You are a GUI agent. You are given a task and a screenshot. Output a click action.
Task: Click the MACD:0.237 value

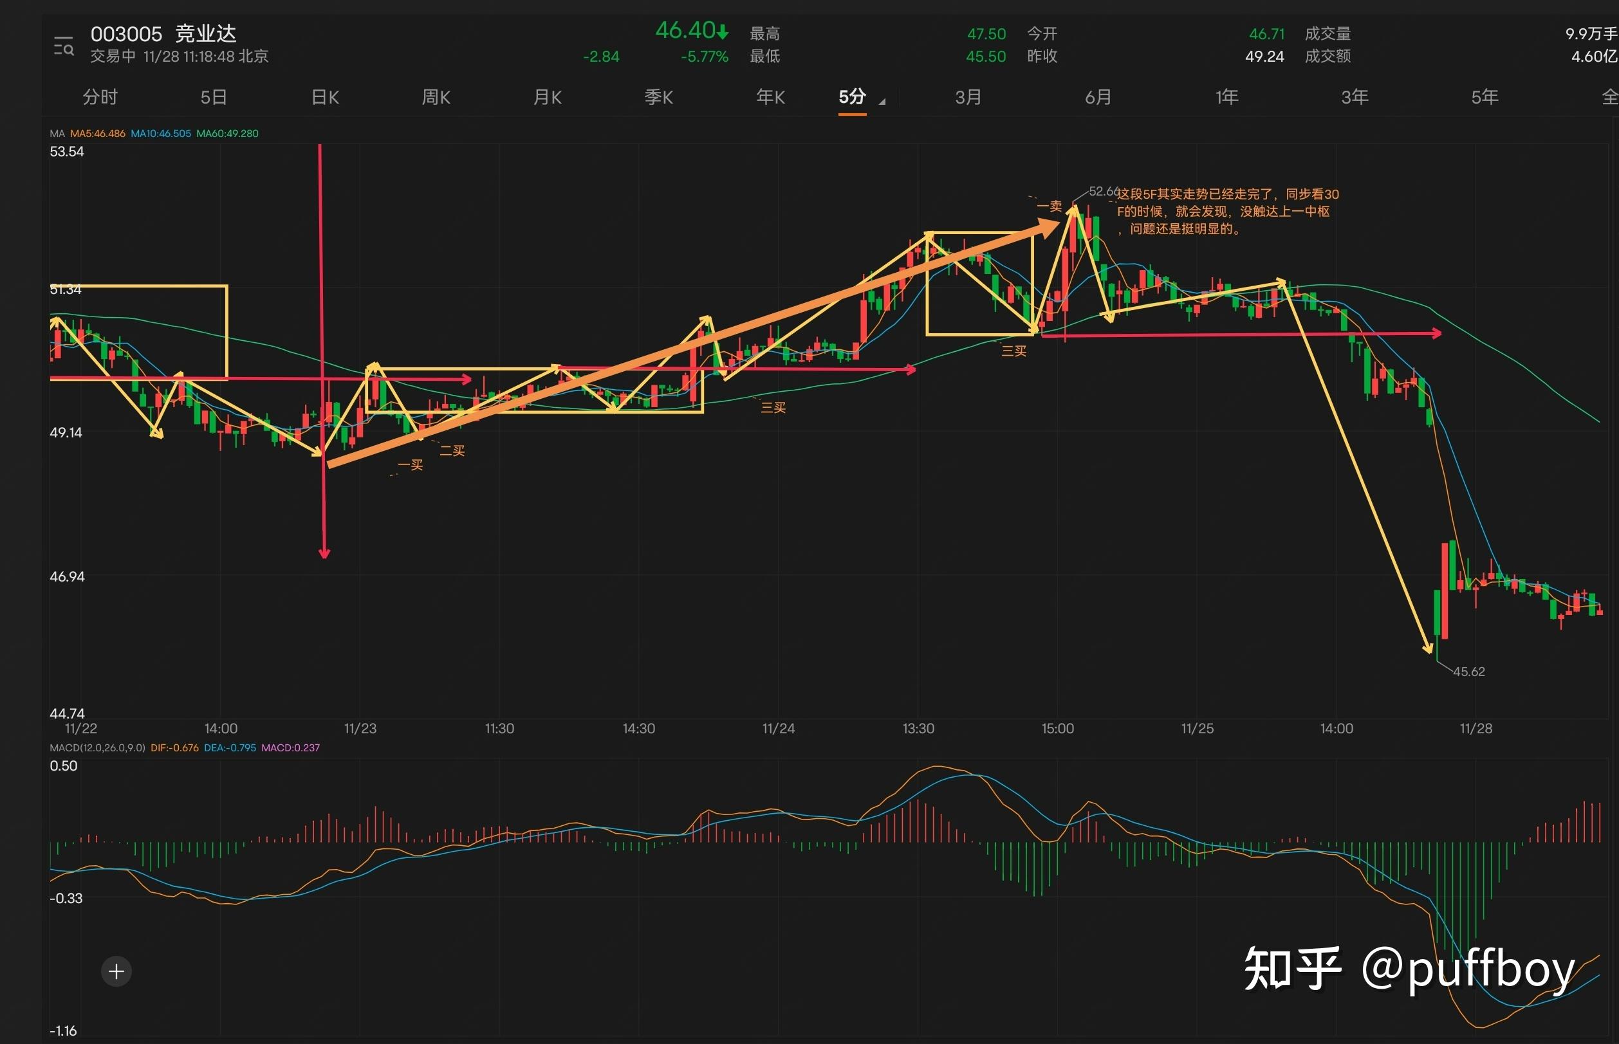pos(290,747)
